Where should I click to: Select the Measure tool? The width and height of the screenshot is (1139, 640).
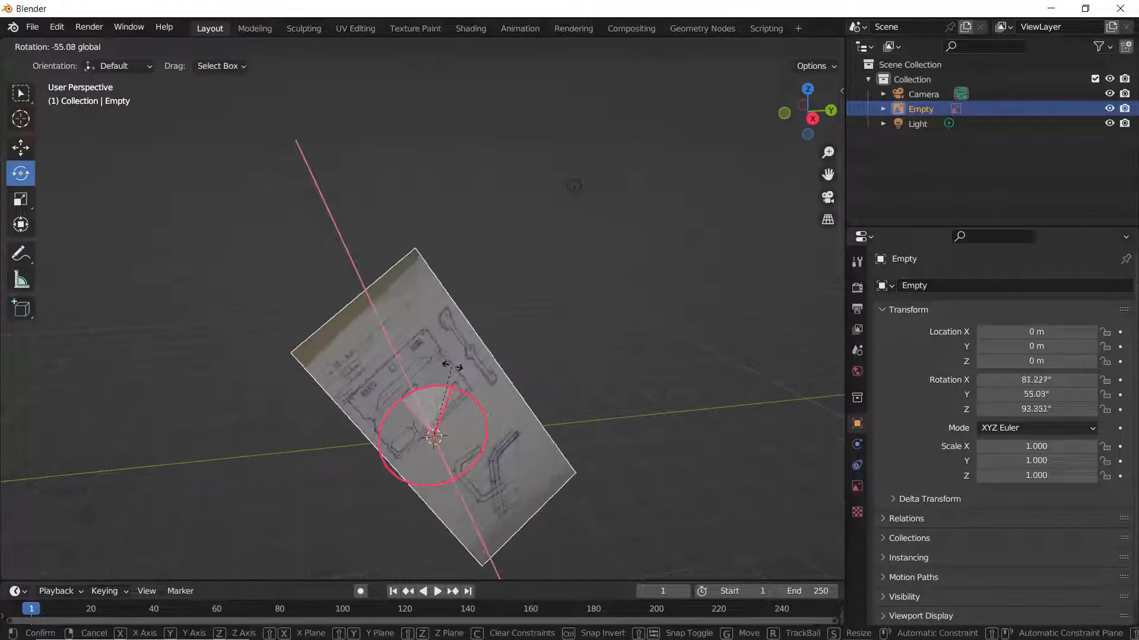(x=21, y=280)
